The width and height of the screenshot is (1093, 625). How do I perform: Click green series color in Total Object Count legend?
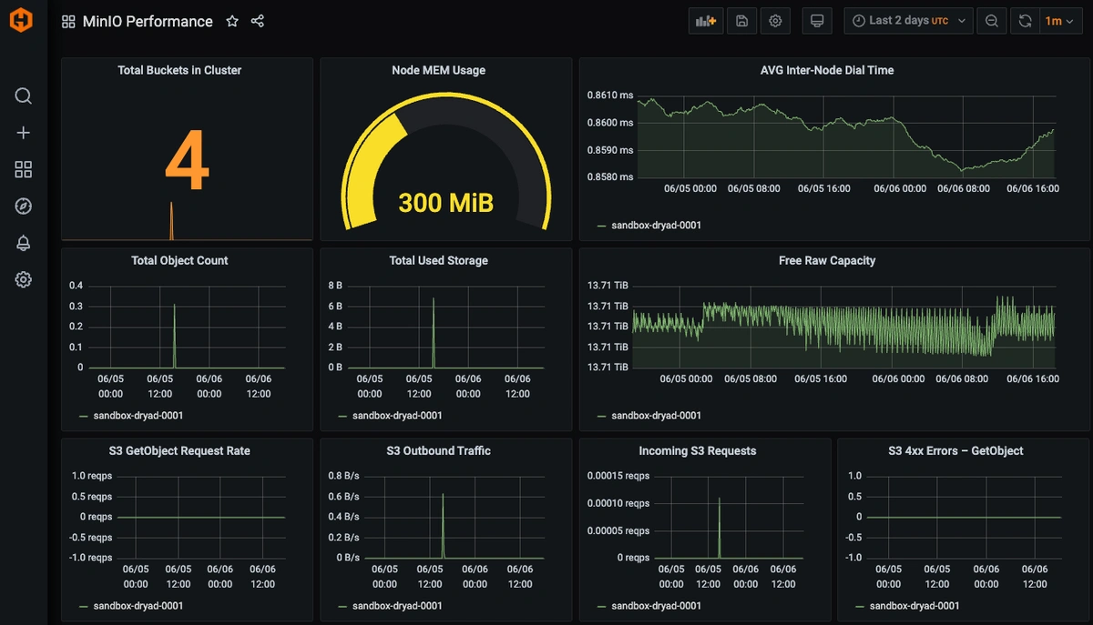[x=84, y=415]
